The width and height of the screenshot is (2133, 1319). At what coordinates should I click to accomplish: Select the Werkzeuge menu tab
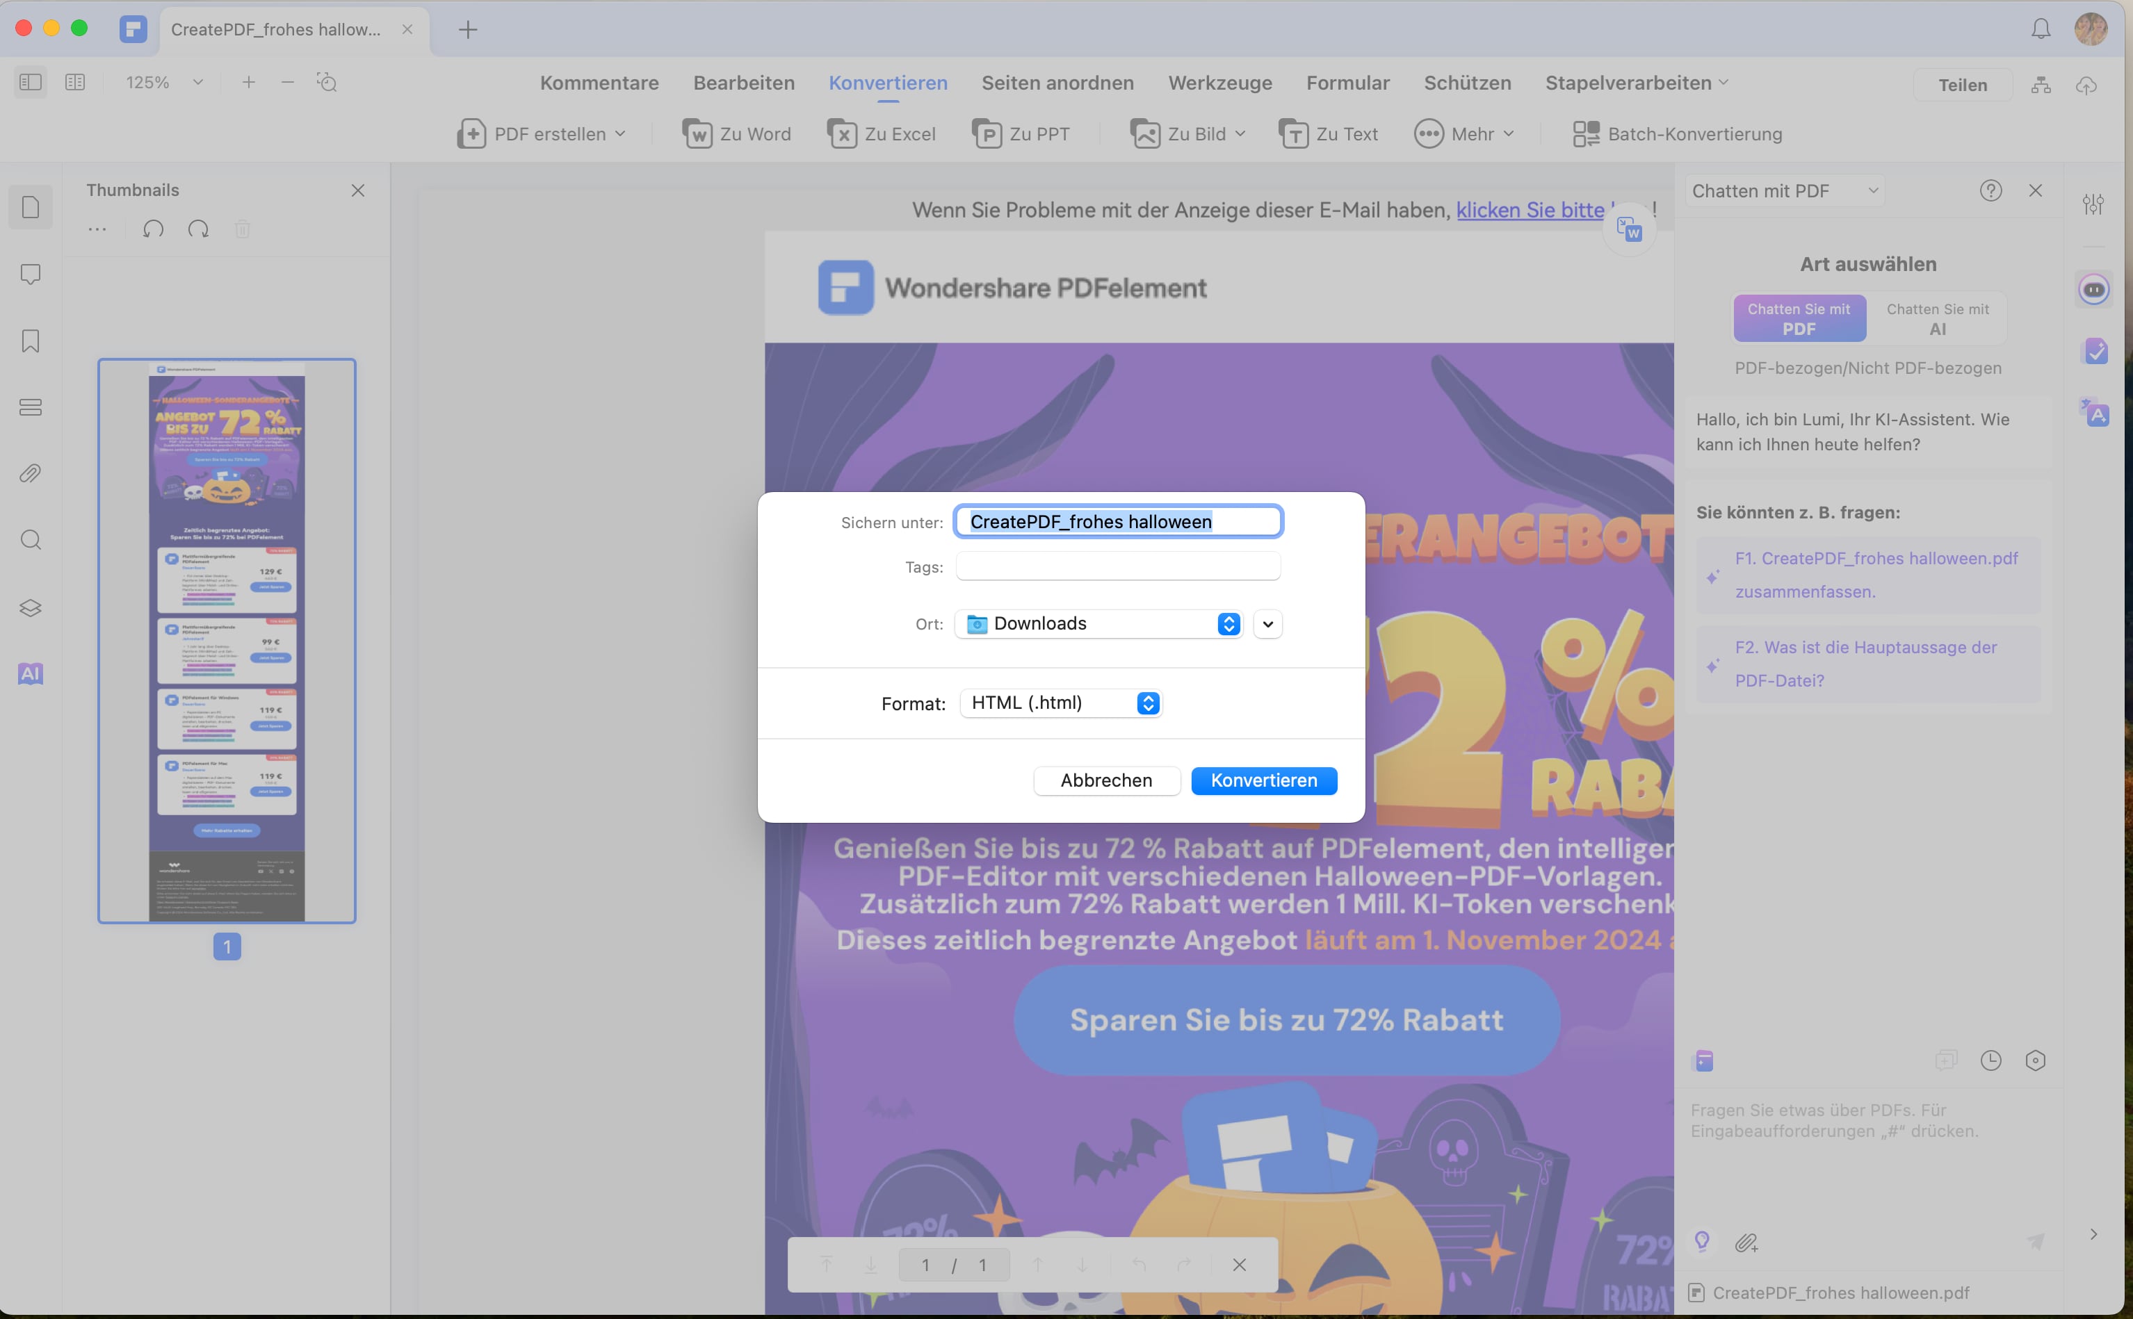click(x=1220, y=82)
